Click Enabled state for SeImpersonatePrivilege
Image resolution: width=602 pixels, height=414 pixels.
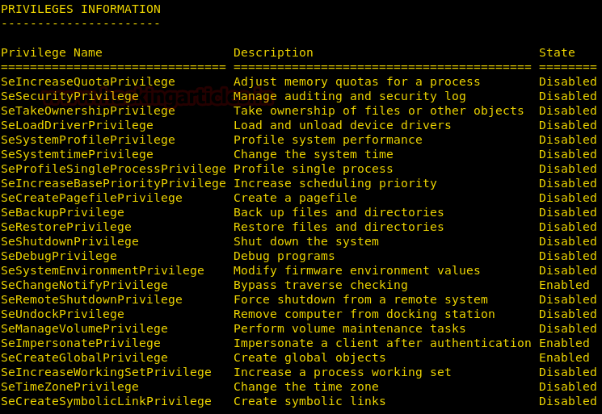(x=564, y=344)
